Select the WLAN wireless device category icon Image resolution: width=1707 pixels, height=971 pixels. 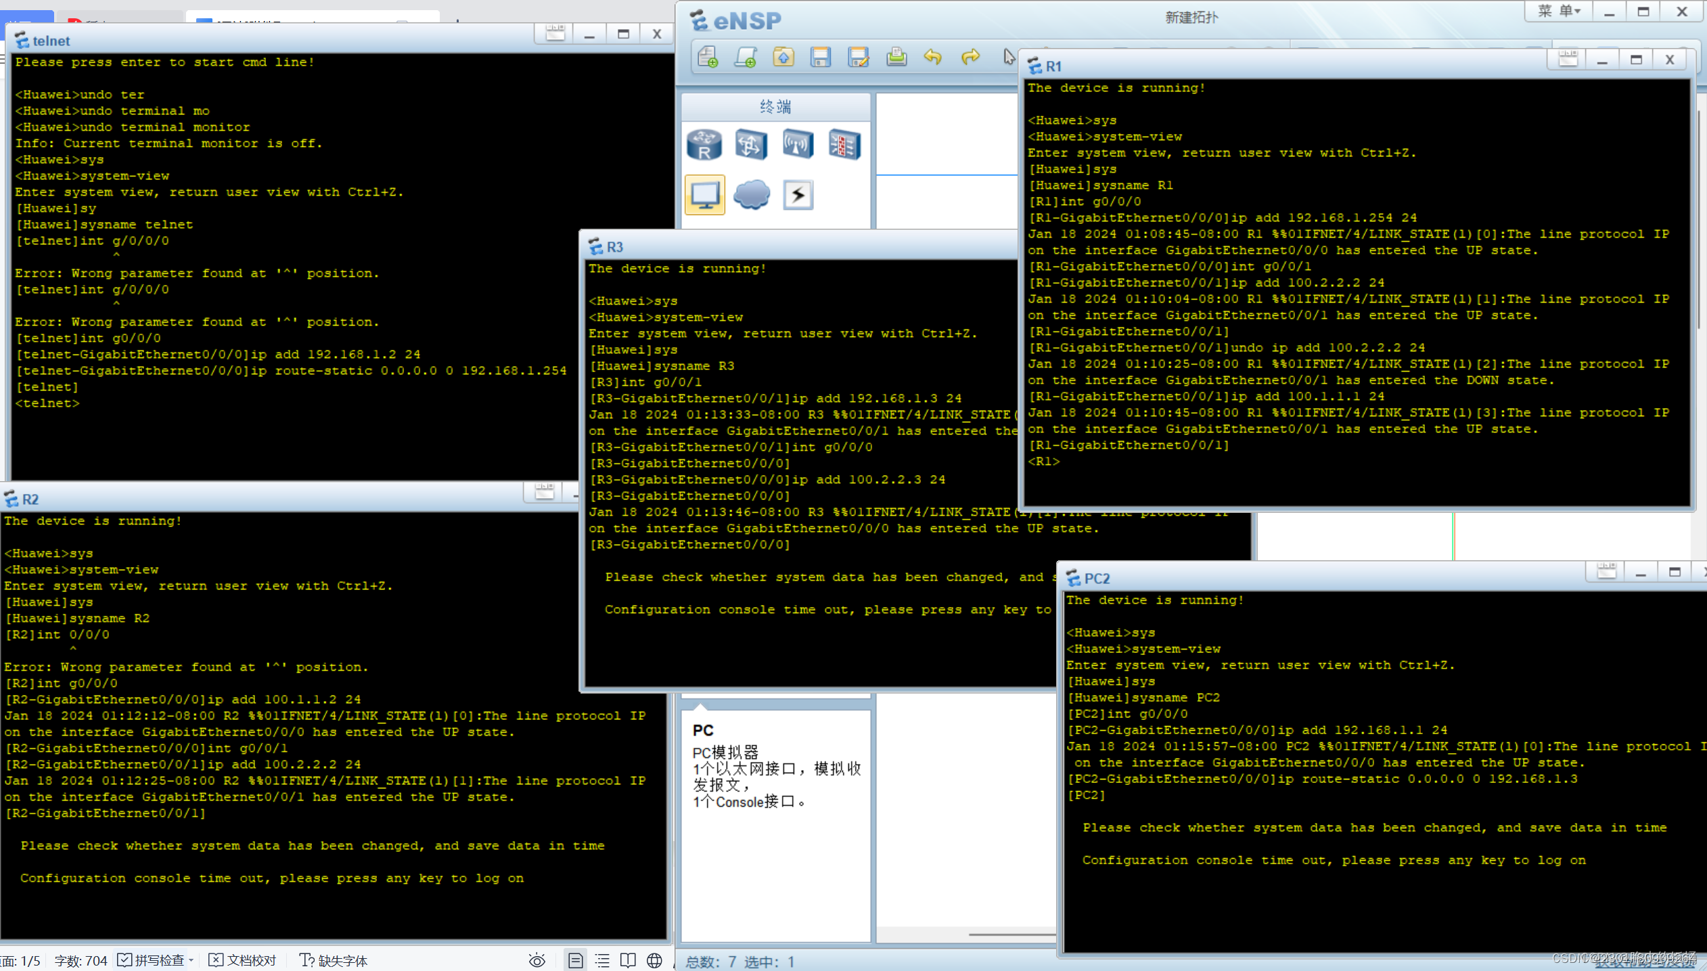coord(798,145)
